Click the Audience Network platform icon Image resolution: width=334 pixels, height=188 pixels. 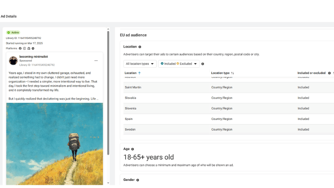click(29, 48)
